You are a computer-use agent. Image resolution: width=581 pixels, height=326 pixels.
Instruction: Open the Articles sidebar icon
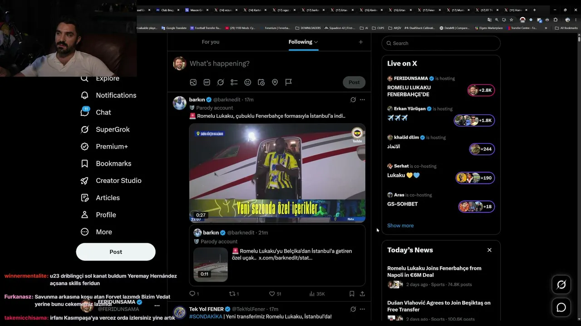(x=84, y=198)
